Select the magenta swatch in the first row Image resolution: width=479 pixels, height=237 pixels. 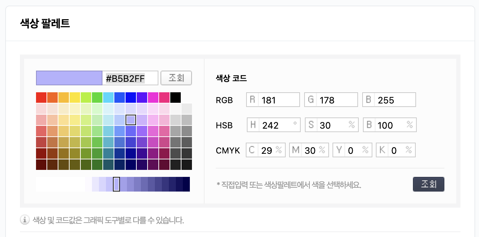pos(153,97)
